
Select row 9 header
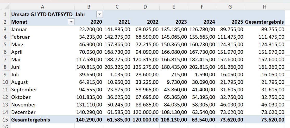5,75
